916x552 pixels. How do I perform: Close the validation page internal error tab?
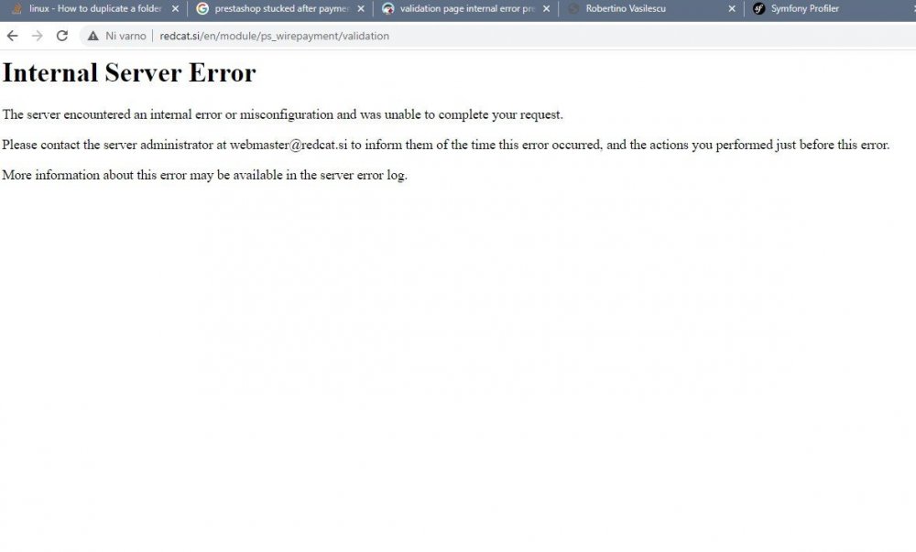(x=546, y=8)
